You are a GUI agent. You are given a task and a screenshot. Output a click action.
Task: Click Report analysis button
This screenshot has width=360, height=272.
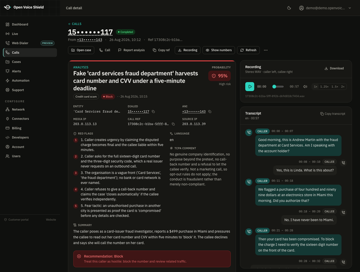(131, 50)
